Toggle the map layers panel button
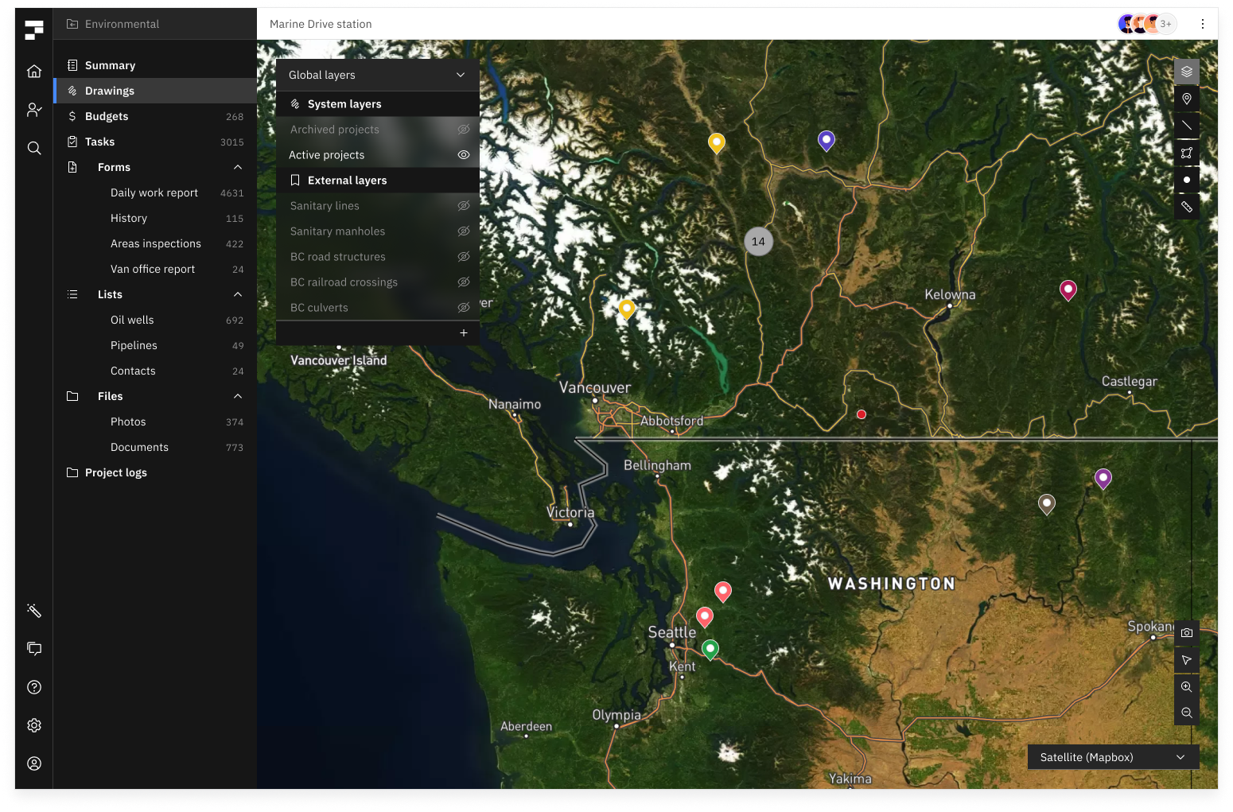 click(1186, 72)
